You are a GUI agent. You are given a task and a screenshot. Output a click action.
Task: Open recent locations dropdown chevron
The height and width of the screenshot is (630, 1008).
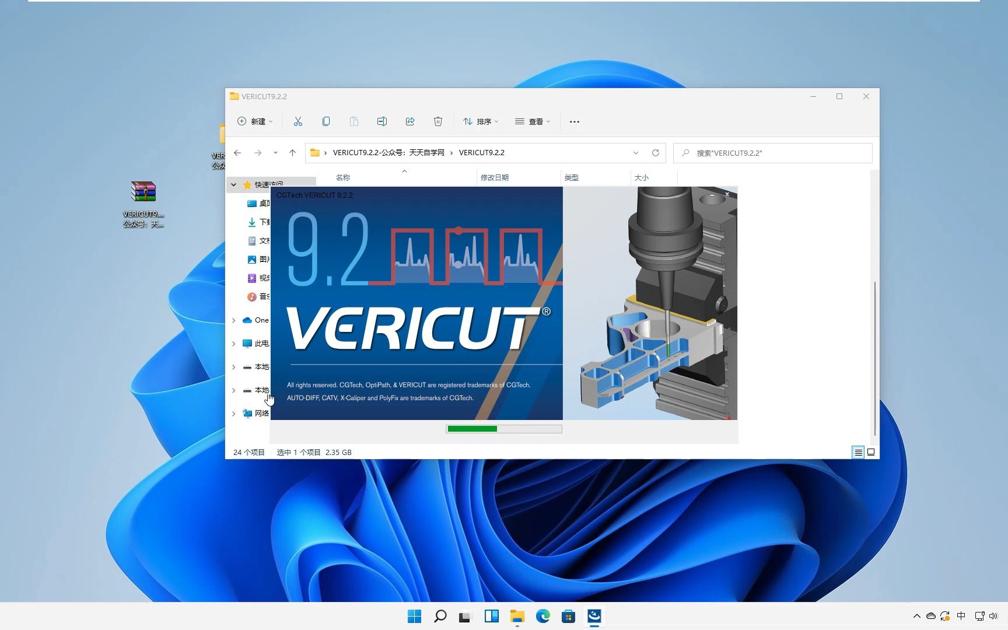275,153
